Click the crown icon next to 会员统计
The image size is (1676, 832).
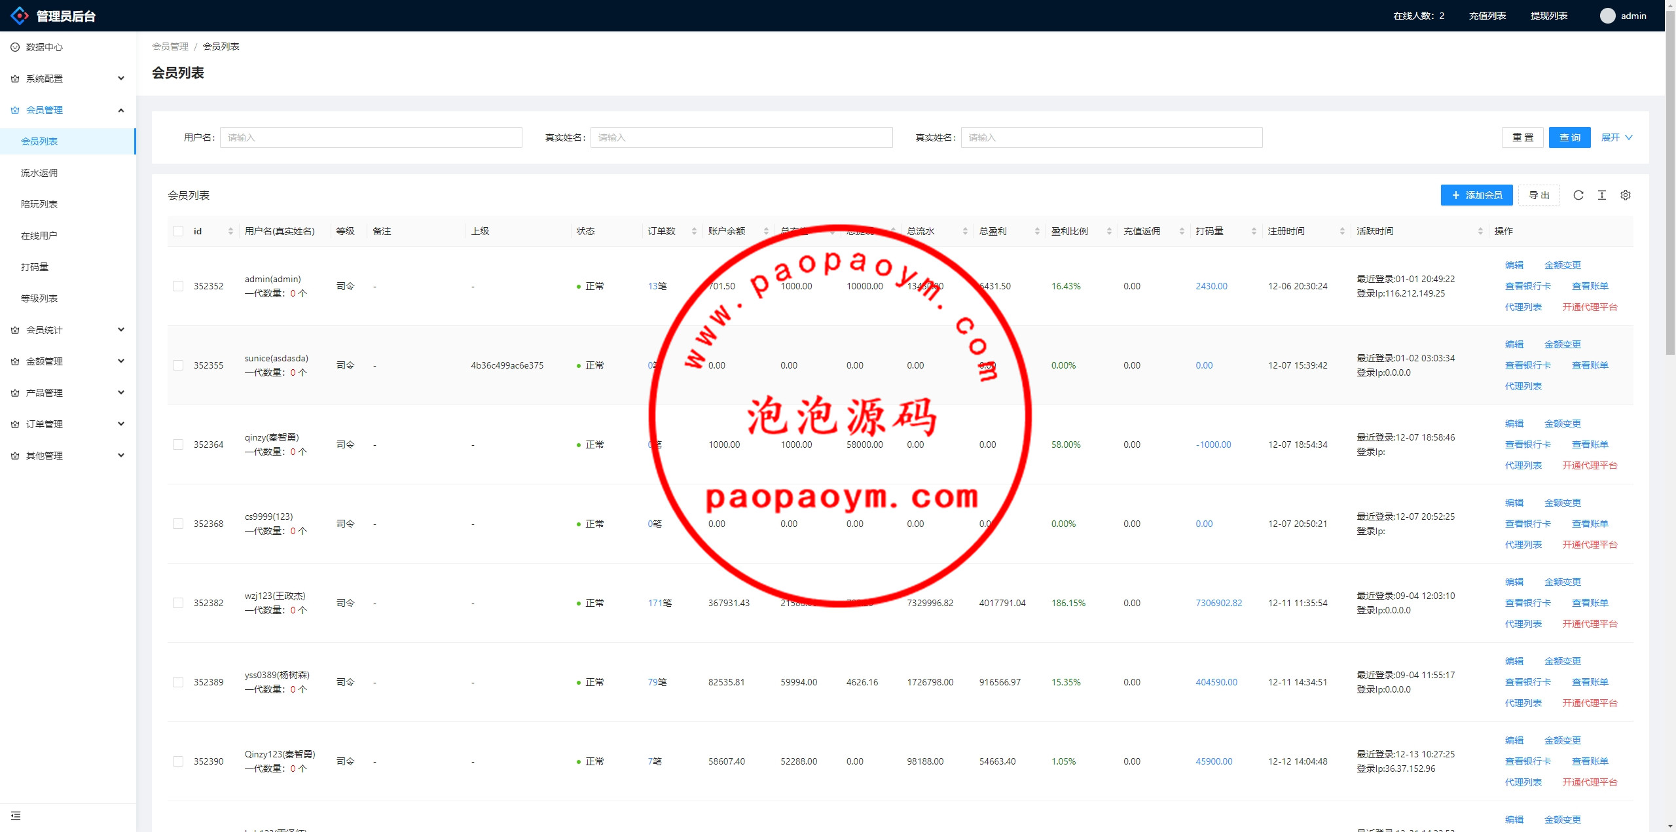point(15,330)
